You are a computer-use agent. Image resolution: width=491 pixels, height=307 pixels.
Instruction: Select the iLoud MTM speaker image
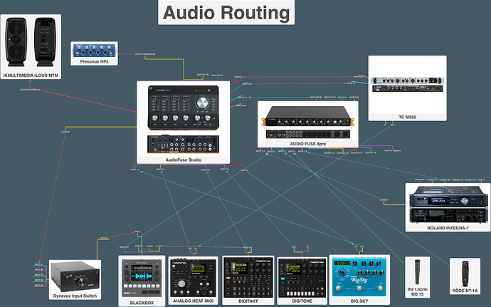coord(31,42)
